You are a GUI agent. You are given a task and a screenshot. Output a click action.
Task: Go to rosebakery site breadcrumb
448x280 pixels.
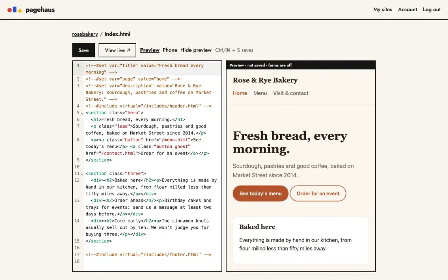(85, 34)
